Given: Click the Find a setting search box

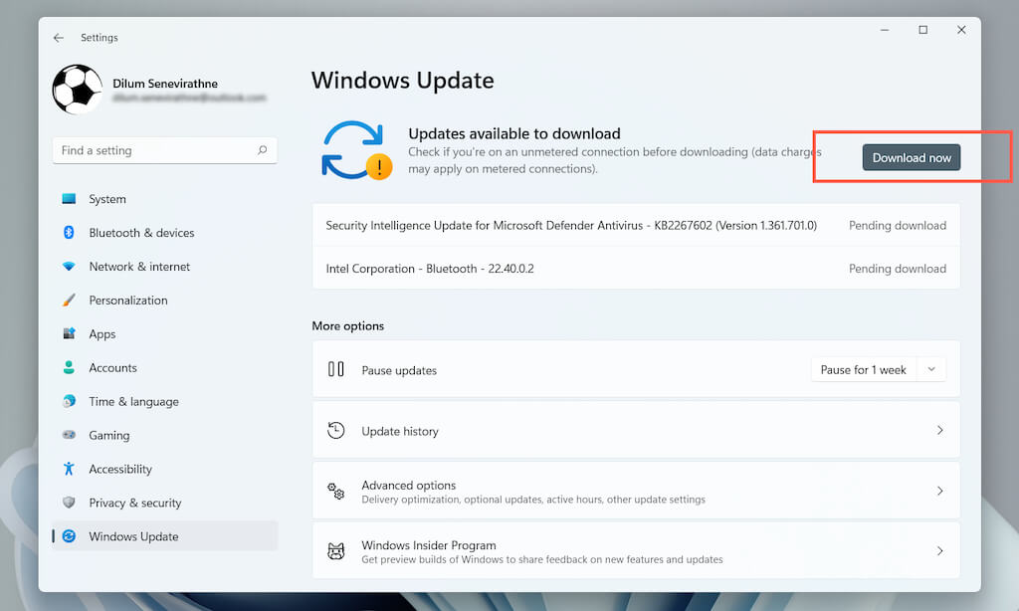Looking at the screenshot, I should (x=164, y=150).
